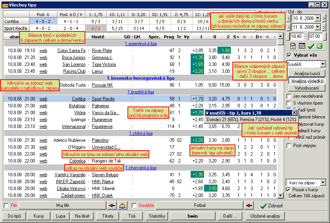This screenshot has width=330, height=223.
Task: Click the Zobrazit button
Action: [271, 206]
